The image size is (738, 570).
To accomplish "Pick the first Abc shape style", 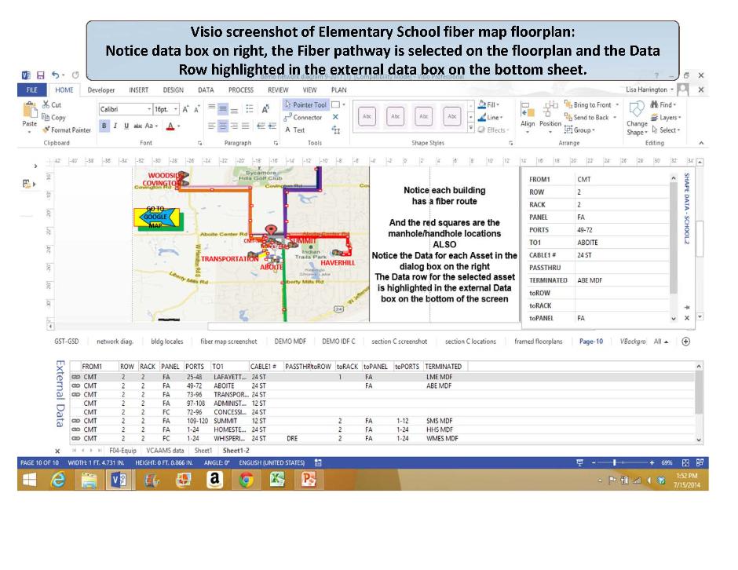I will pos(367,116).
